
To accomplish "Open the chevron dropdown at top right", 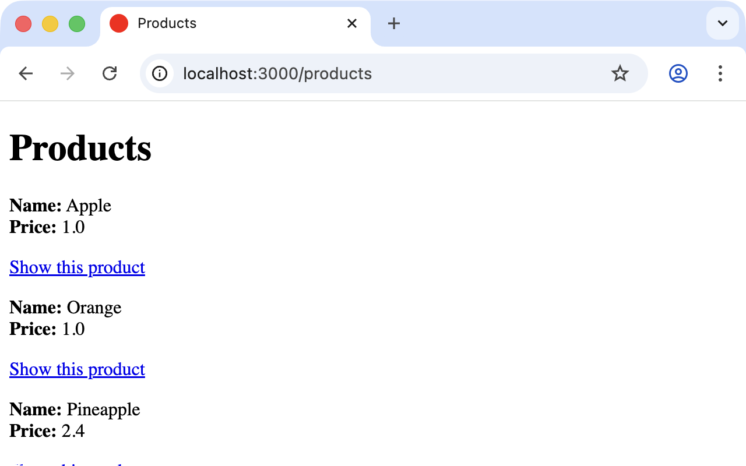I will (722, 23).
